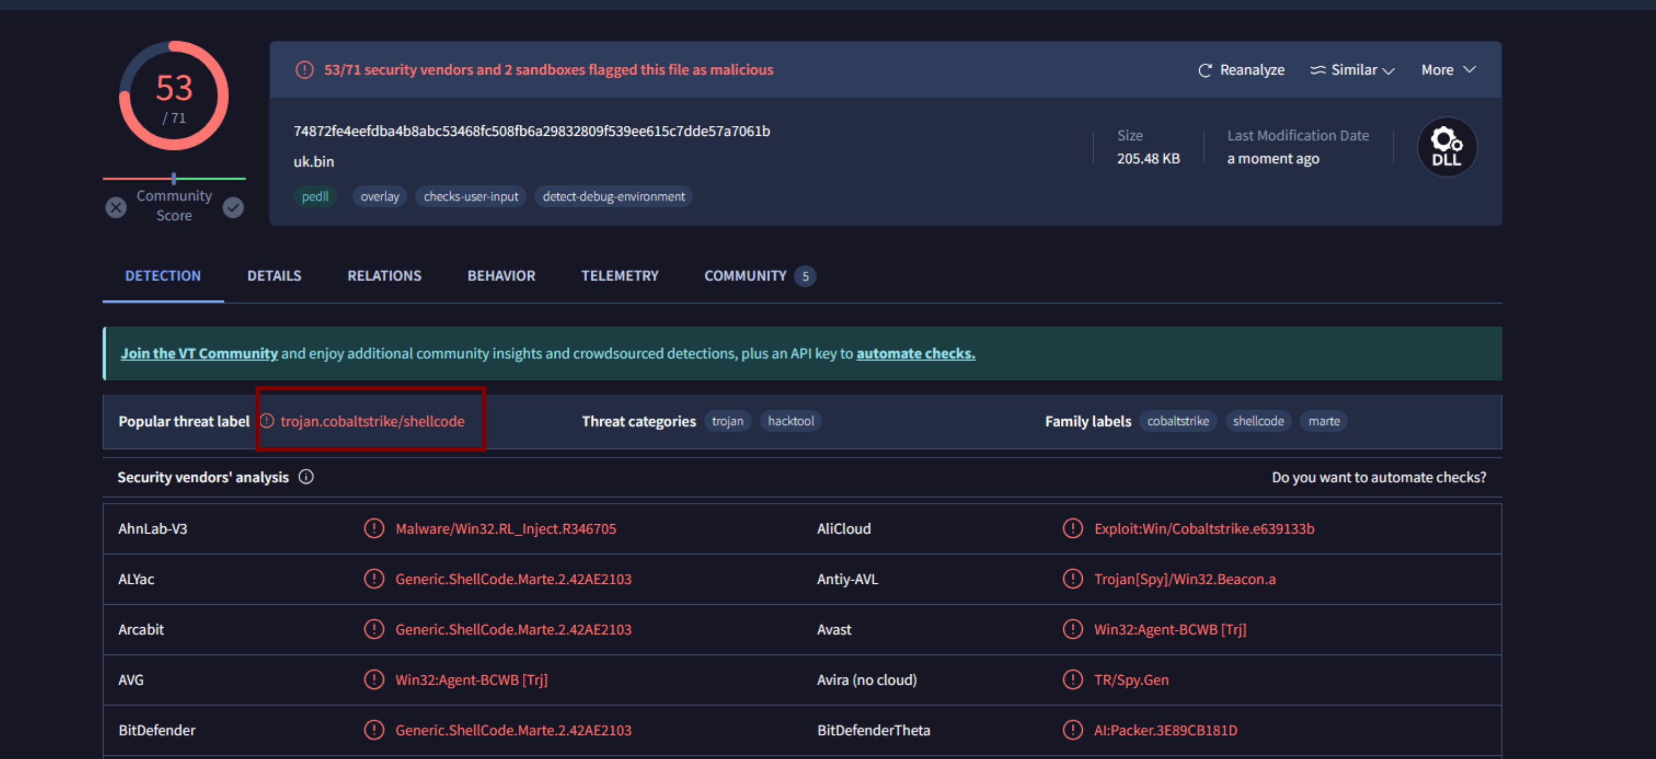Click the community score slider bar
Viewport: 1656px width, 759px height.
point(173,178)
